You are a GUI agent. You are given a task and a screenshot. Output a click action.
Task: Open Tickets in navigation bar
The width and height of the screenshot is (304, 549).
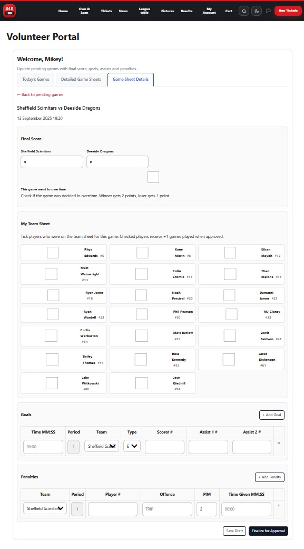tap(106, 11)
